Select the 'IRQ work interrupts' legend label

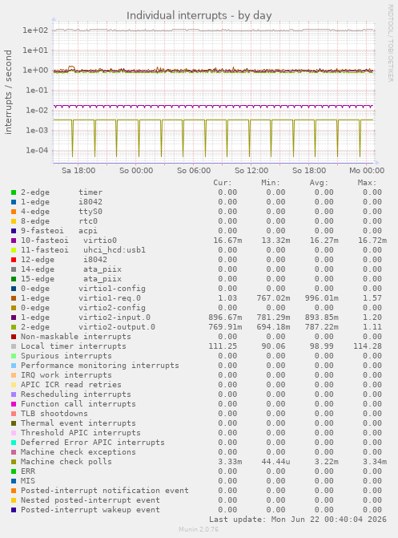pyautogui.click(x=66, y=375)
